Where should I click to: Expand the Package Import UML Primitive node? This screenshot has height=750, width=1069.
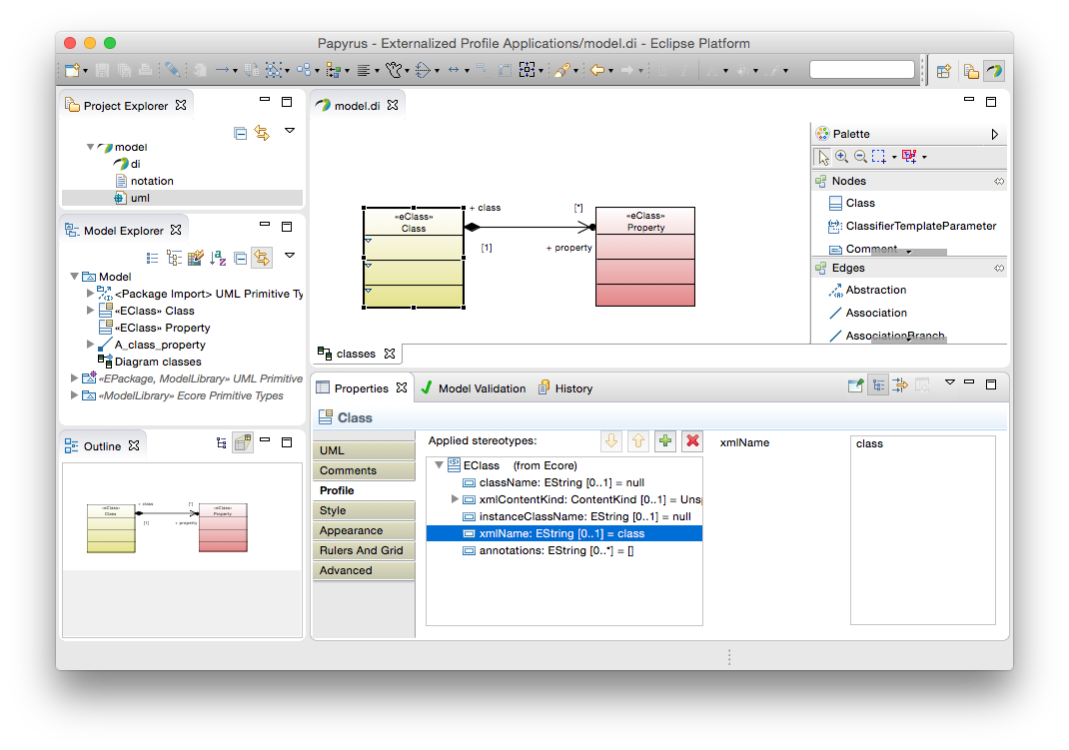[90, 294]
